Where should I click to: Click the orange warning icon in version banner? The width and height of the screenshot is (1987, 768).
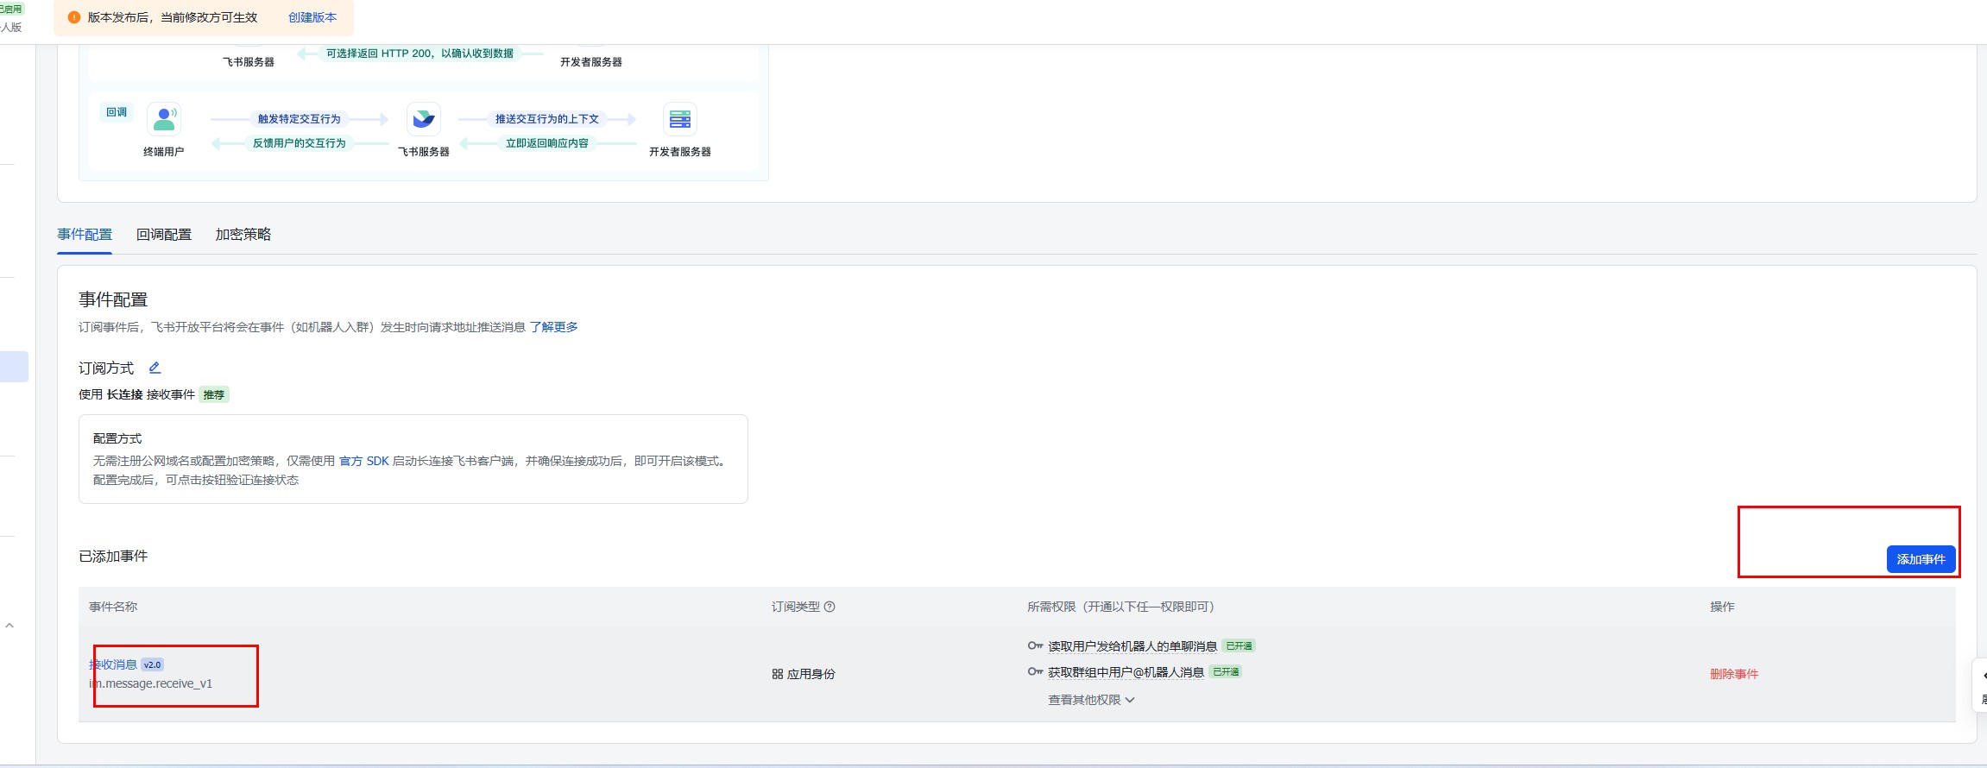coord(74,17)
